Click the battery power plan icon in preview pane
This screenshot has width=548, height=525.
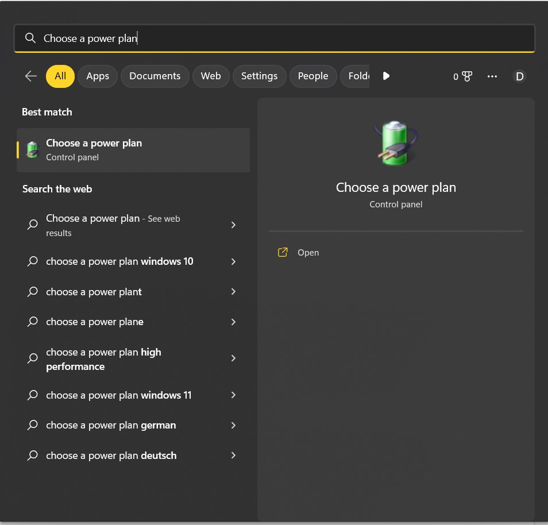click(x=396, y=143)
